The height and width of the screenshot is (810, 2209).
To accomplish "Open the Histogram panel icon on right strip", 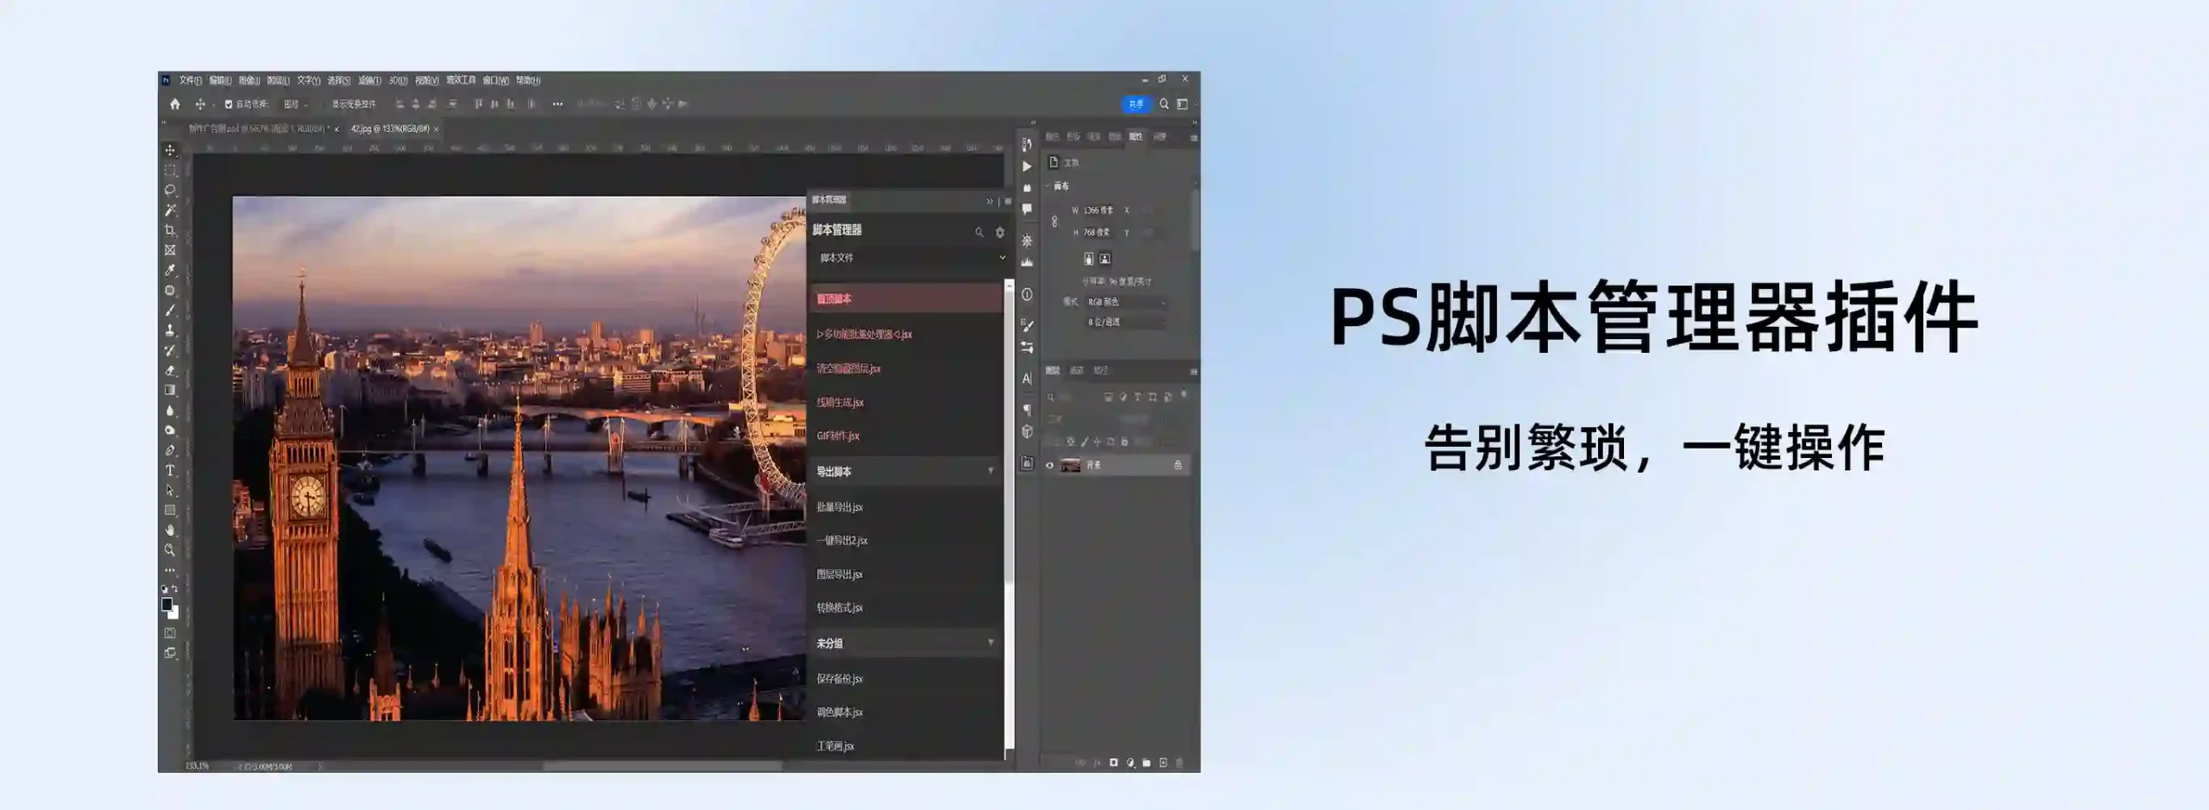I will point(1027,261).
